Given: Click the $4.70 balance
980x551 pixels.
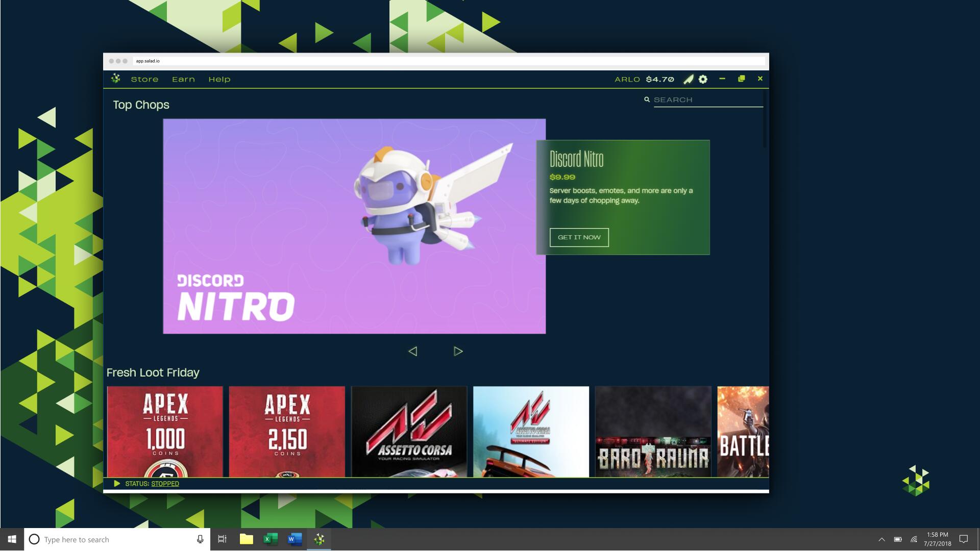Looking at the screenshot, I should 660,79.
